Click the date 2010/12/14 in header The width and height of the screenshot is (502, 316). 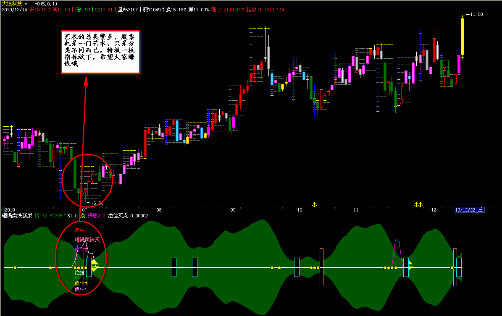click(x=14, y=10)
